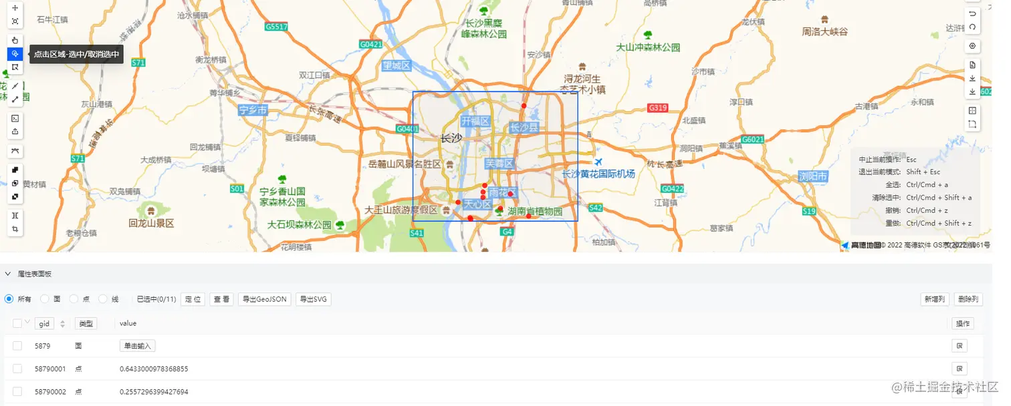Choose the line tool with midpoint dot

click(x=15, y=86)
